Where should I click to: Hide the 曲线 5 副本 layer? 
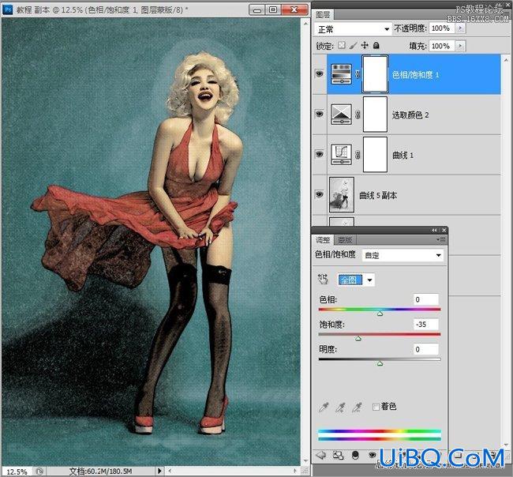click(320, 194)
